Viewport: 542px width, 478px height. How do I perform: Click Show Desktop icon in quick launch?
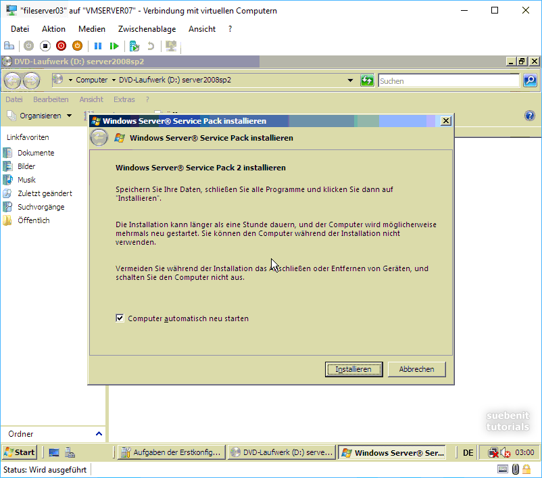click(54, 452)
